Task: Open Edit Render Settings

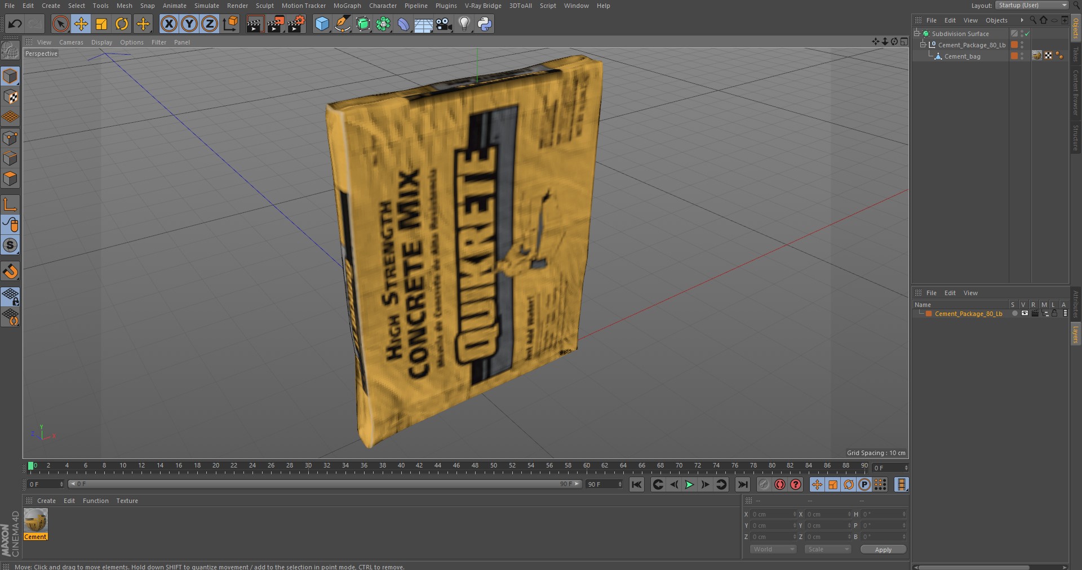Action: click(296, 24)
